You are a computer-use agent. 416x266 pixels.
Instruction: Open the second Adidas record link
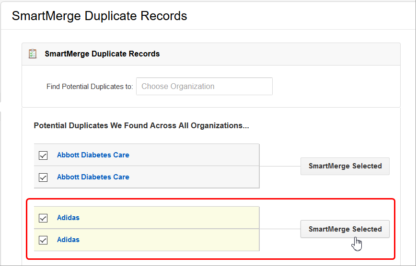pyautogui.click(x=68, y=240)
